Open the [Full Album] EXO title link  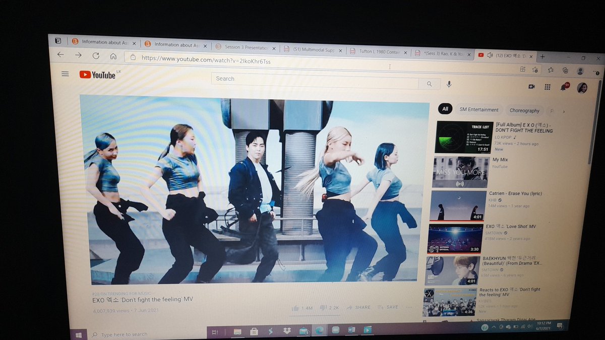pyautogui.click(x=524, y=128)
